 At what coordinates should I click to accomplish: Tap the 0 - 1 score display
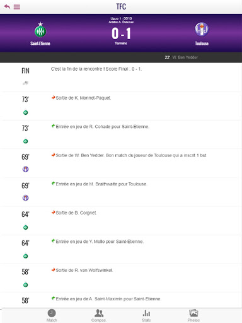[x=121, y=33]
